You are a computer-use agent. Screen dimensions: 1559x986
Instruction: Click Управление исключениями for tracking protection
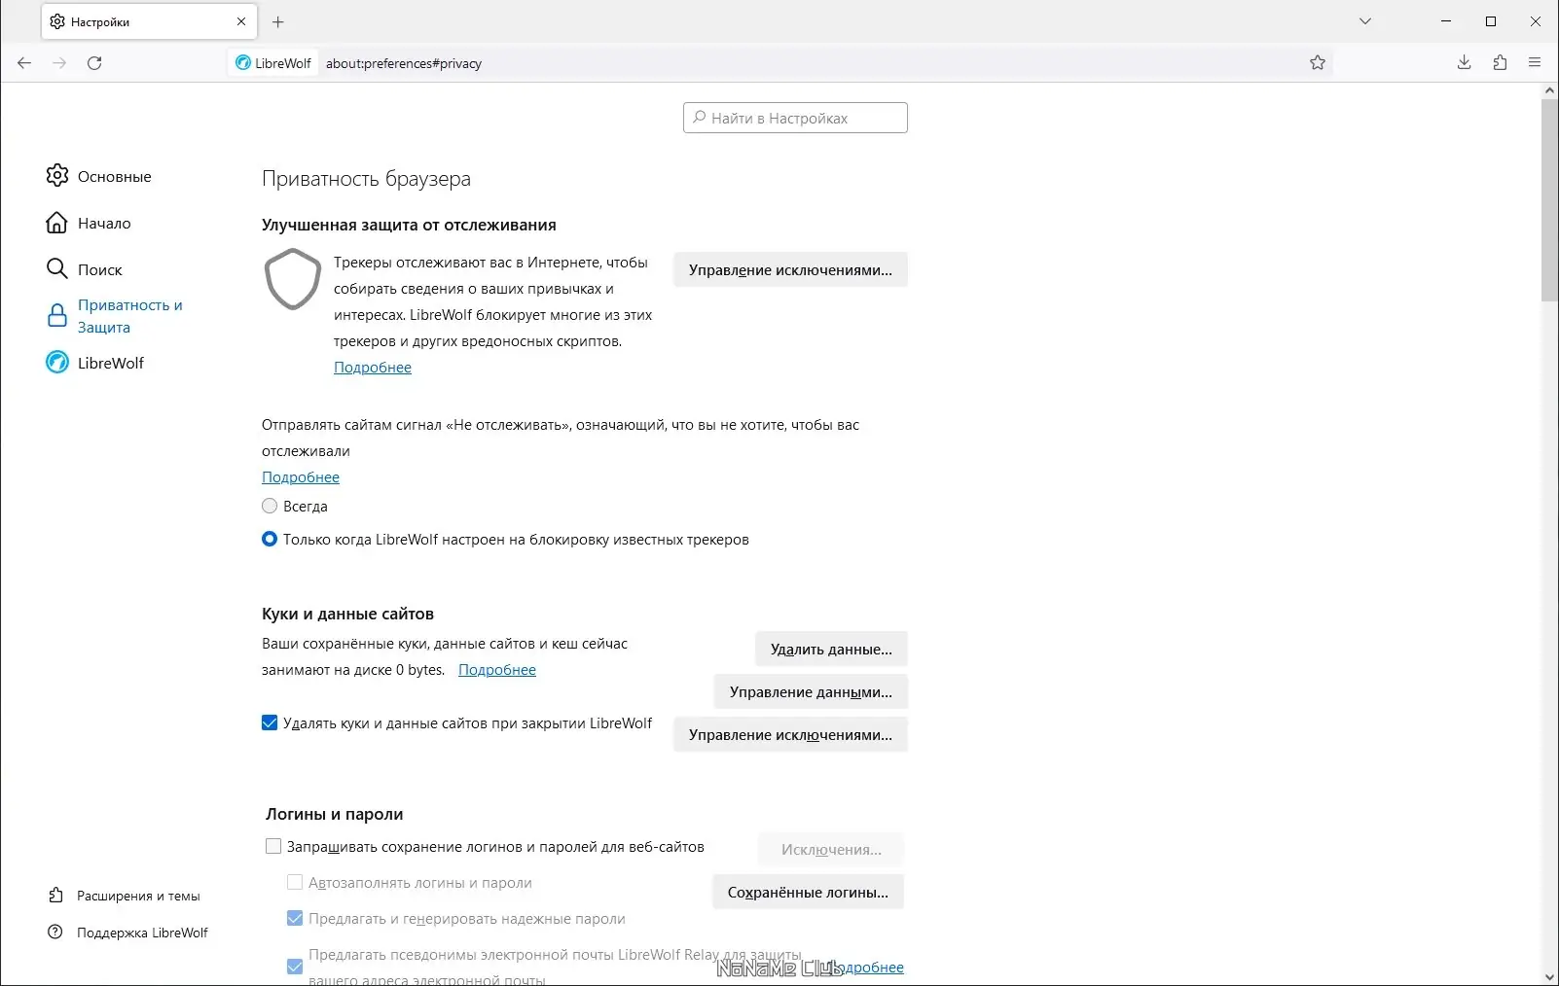[x=790, y=270]
